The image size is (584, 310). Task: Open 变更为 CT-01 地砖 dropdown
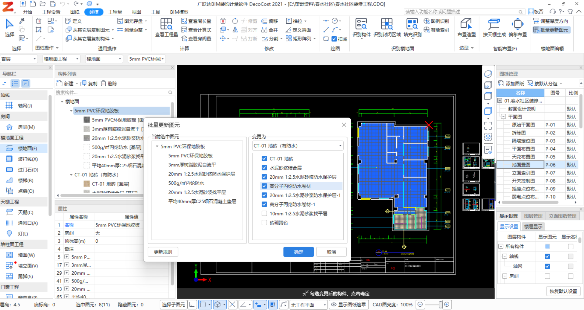[298, 146]
